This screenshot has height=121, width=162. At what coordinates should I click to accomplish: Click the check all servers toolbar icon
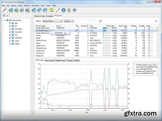34,10
